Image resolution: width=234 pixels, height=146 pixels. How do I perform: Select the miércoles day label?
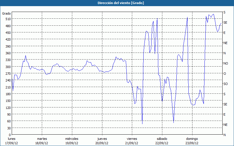[x=72, y=139]
